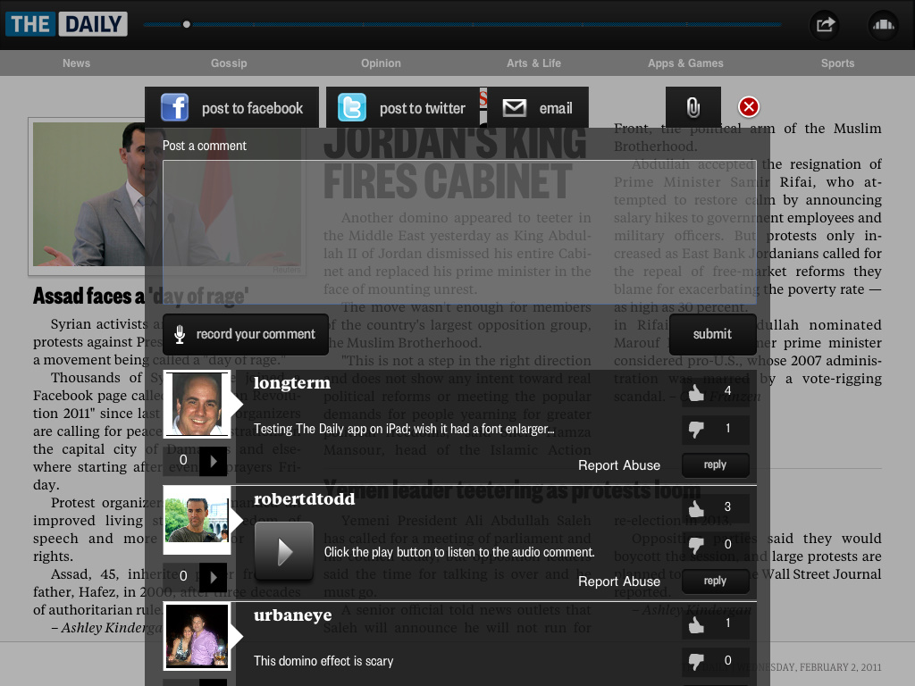This screenshot has width=915, height=686.
Task: Click the Twitter bird icon
Action: 352,107
